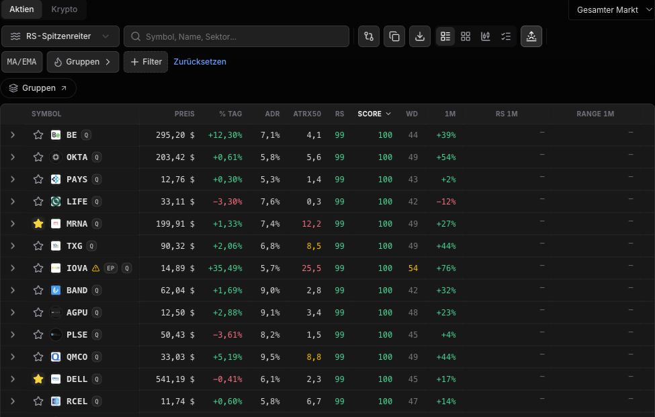Open the Gruppen external link pill
655x417 pixels.
(38, 88)
